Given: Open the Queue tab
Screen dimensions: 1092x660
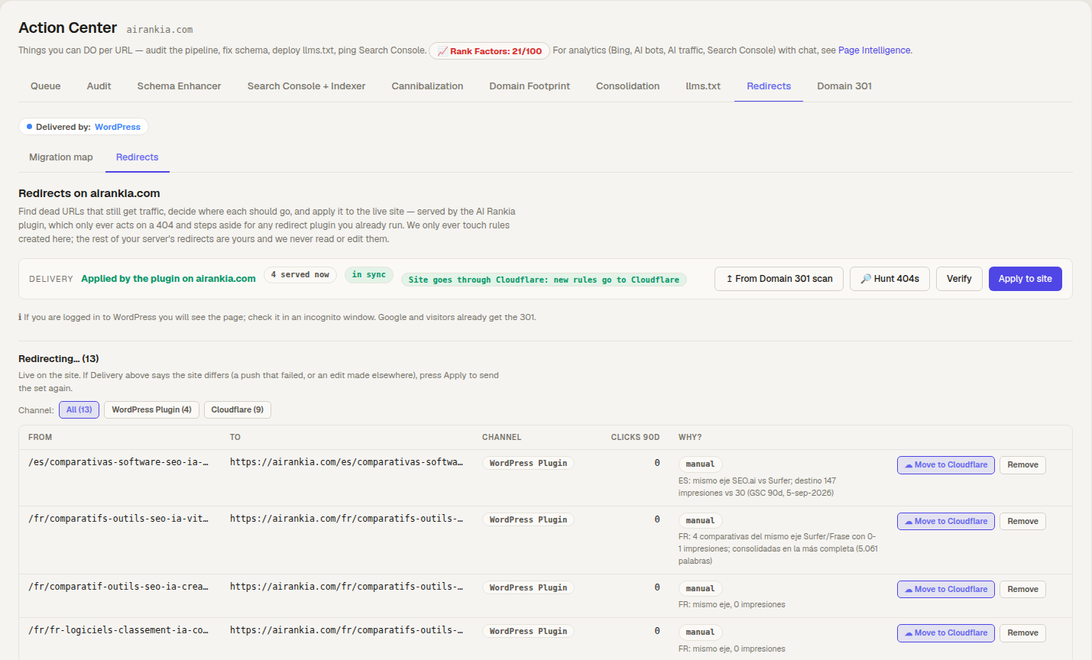Looking at the screenshot, I should pyautogui.click(x=46, y=86).
